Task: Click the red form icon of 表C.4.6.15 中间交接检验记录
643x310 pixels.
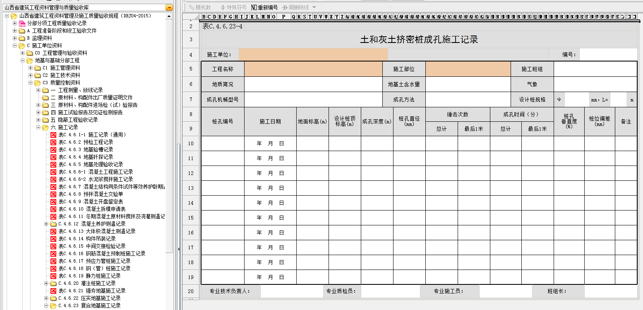Action: pos(53,246)
